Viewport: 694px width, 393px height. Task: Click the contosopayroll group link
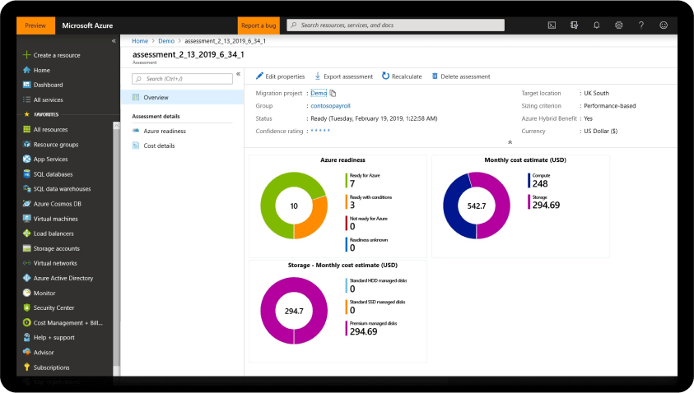[x=325, y=106]
